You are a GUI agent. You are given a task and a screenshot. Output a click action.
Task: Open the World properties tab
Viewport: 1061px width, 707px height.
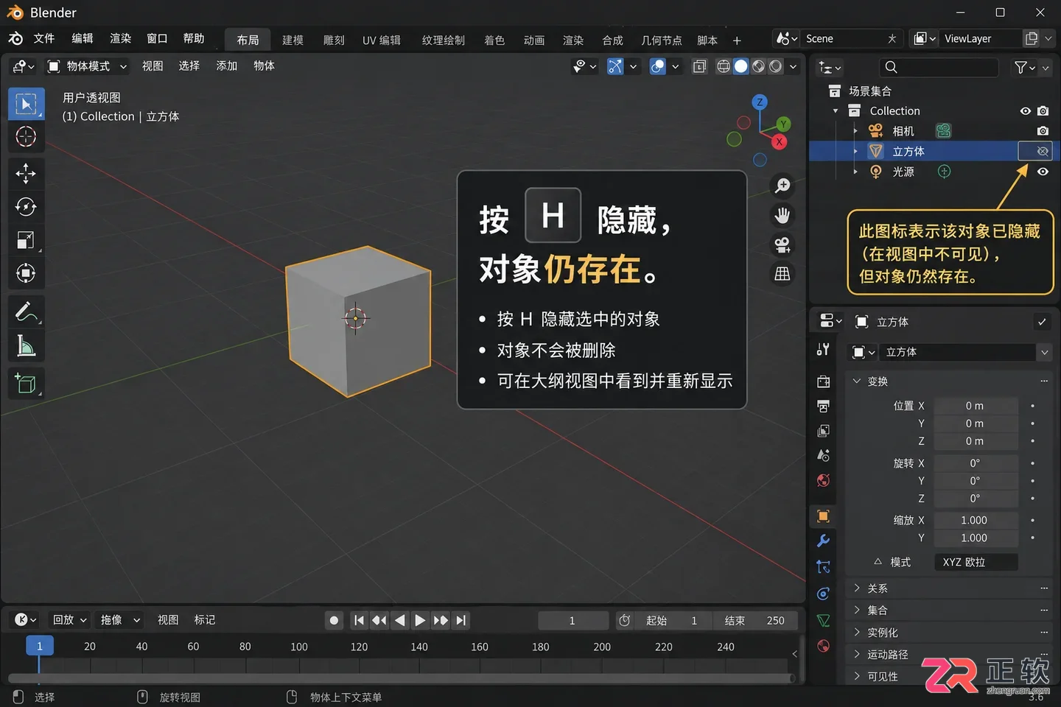(824, 480)
